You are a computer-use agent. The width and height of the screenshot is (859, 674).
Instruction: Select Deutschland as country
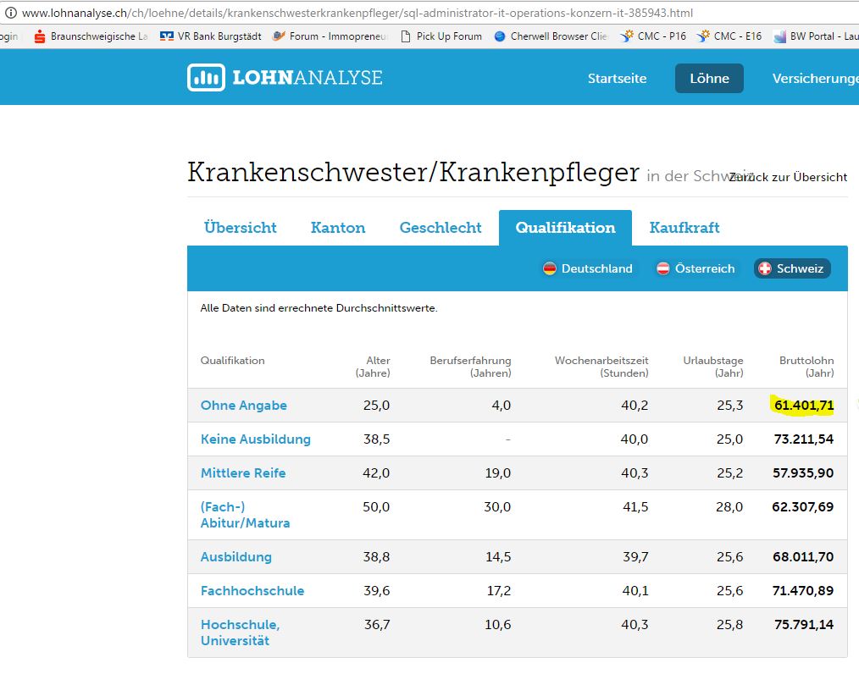click(588, 268)
